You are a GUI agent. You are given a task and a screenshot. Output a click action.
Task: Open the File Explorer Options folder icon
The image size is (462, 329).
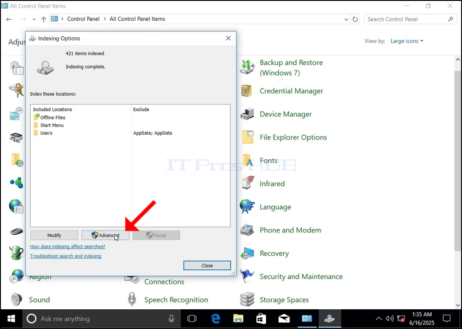click(248, 137)
